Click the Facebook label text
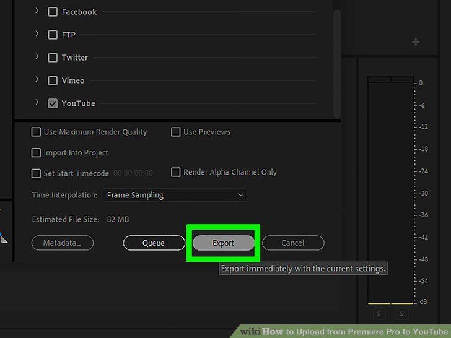Image resolution: width=451 pixels, height=338 pixels. [79, 12]
